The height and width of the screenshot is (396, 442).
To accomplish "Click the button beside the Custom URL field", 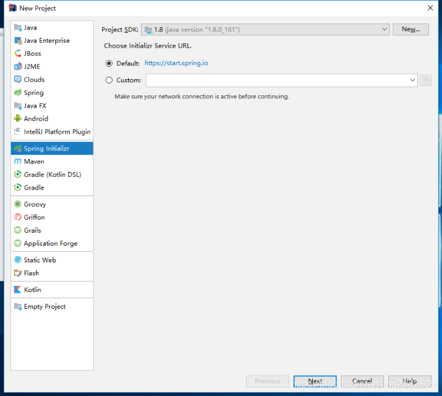I will tap(426, 80).
